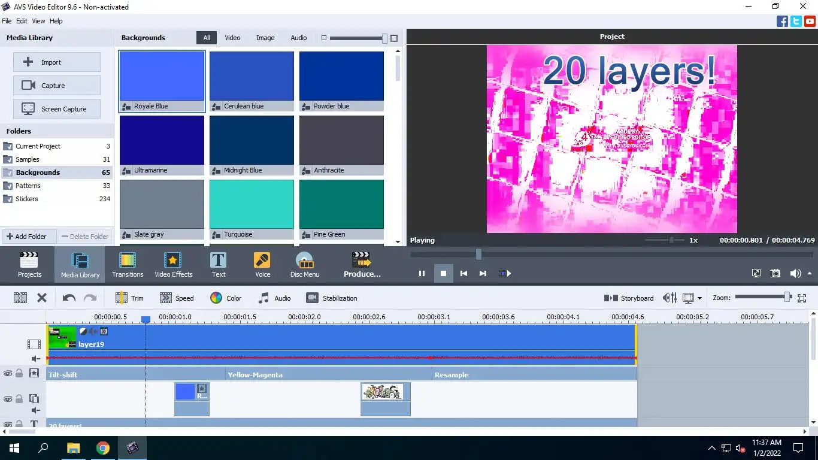Click the Capture button
818x460 pixels.
[x=57, y=86]
